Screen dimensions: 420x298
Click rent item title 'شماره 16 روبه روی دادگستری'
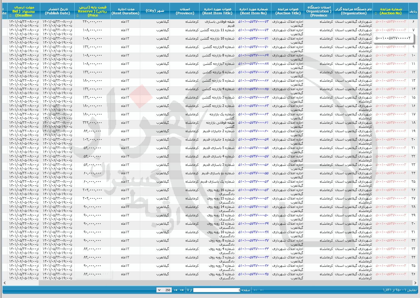pyautogui.click(x=221, y=192)
